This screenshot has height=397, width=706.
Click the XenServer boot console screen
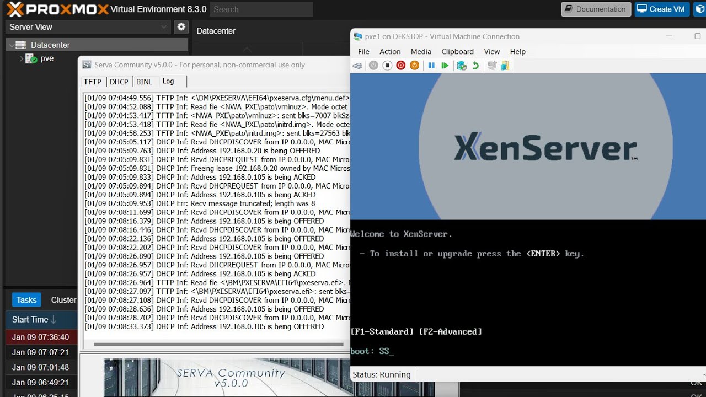click(528, 219)
